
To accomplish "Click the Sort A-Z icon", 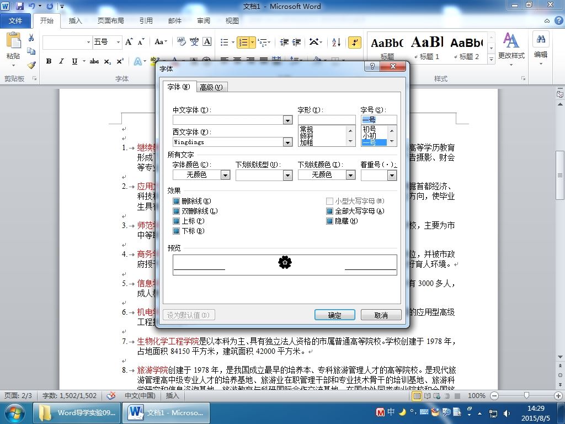I will click(336, 42).
